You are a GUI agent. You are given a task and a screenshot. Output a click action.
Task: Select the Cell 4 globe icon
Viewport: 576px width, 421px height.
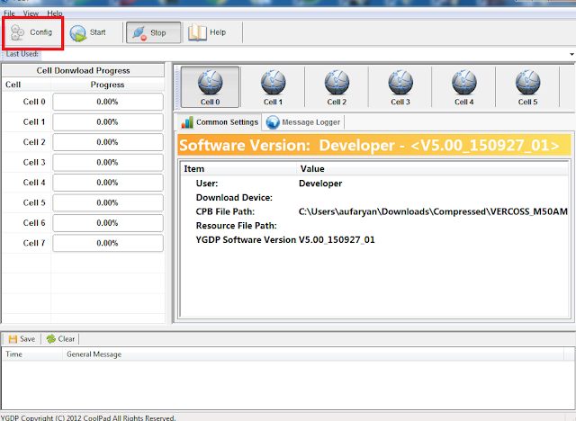(x=464, y=87)
